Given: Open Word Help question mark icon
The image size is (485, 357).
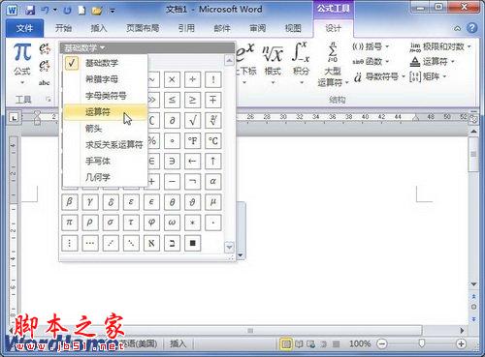Looking at the screenshot, I should 471,28.
